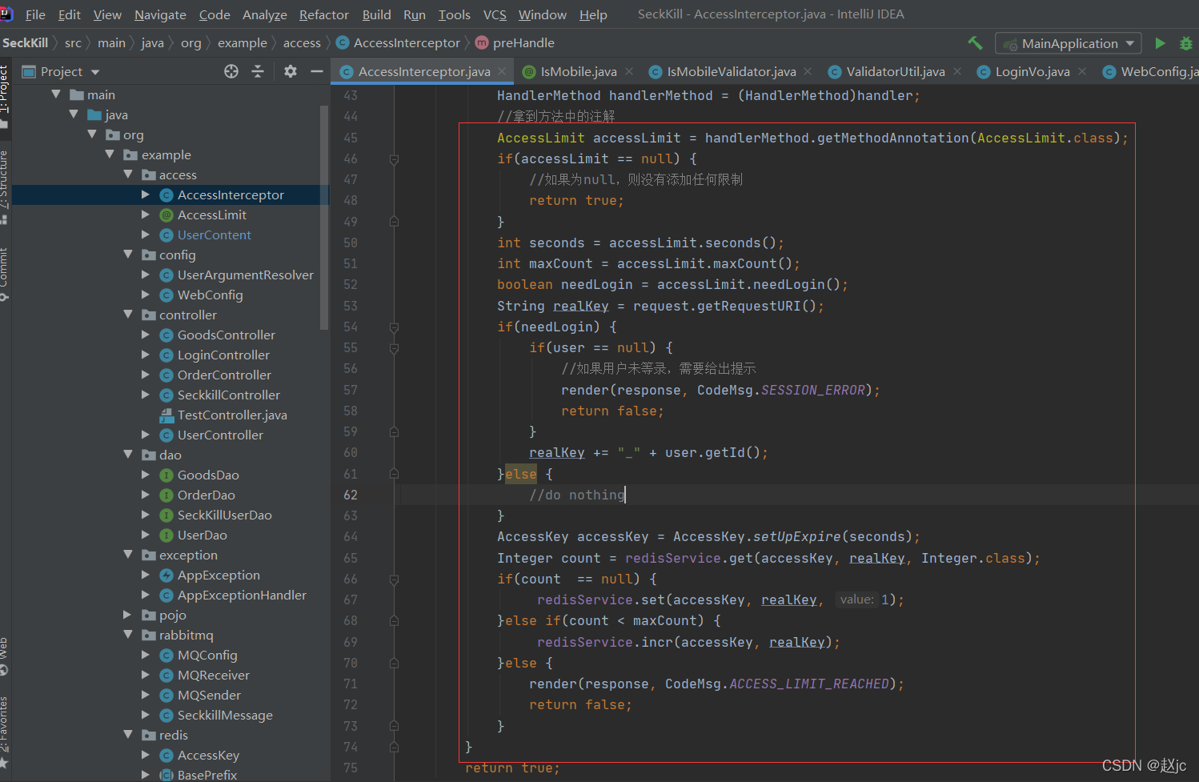Screen dimensions: 1199x782
Task: Collapse the access package
Action: point(128,174)
